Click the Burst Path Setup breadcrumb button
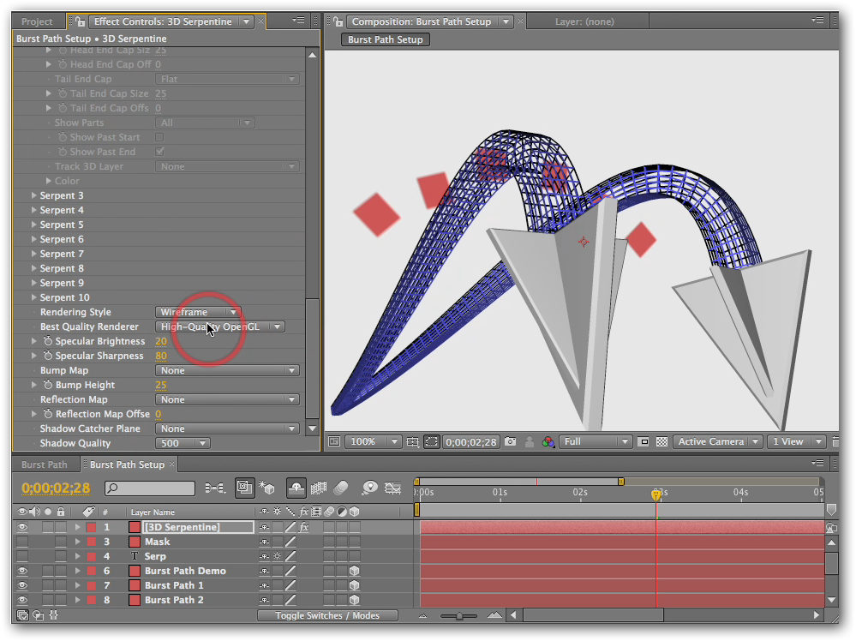The width and height of the screenshot is (856, 641). coord(386,39)
